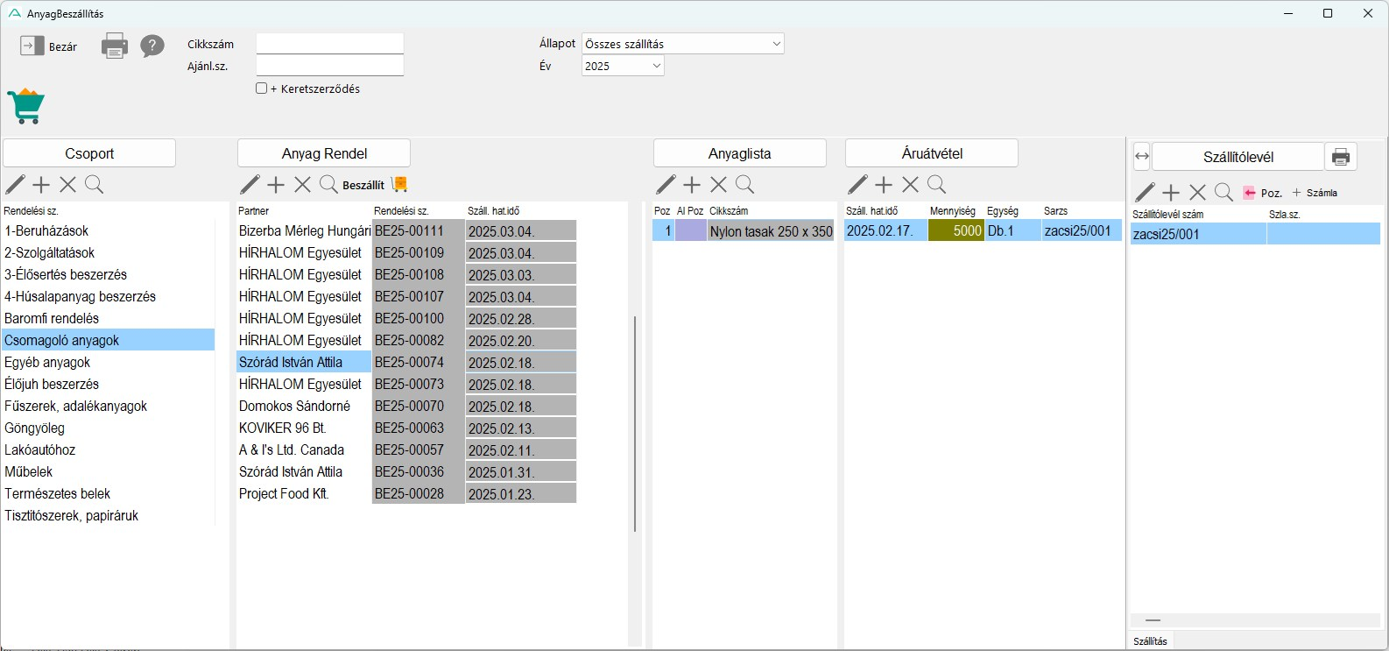
Task: Delete item with X icon under Anyaglista
Action: coord(718,184)
